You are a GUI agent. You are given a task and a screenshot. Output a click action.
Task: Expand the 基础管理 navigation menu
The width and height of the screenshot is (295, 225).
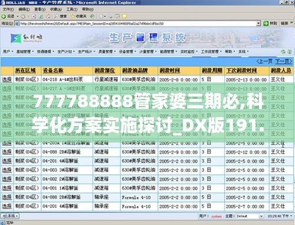25,51
